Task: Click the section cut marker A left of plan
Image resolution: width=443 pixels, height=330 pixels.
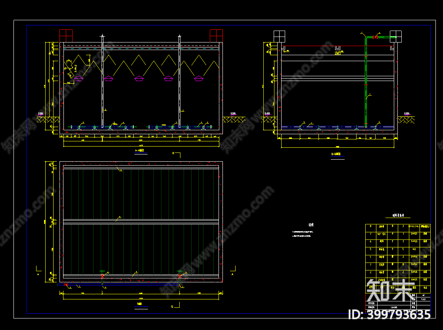Action: tap(38, 273)
